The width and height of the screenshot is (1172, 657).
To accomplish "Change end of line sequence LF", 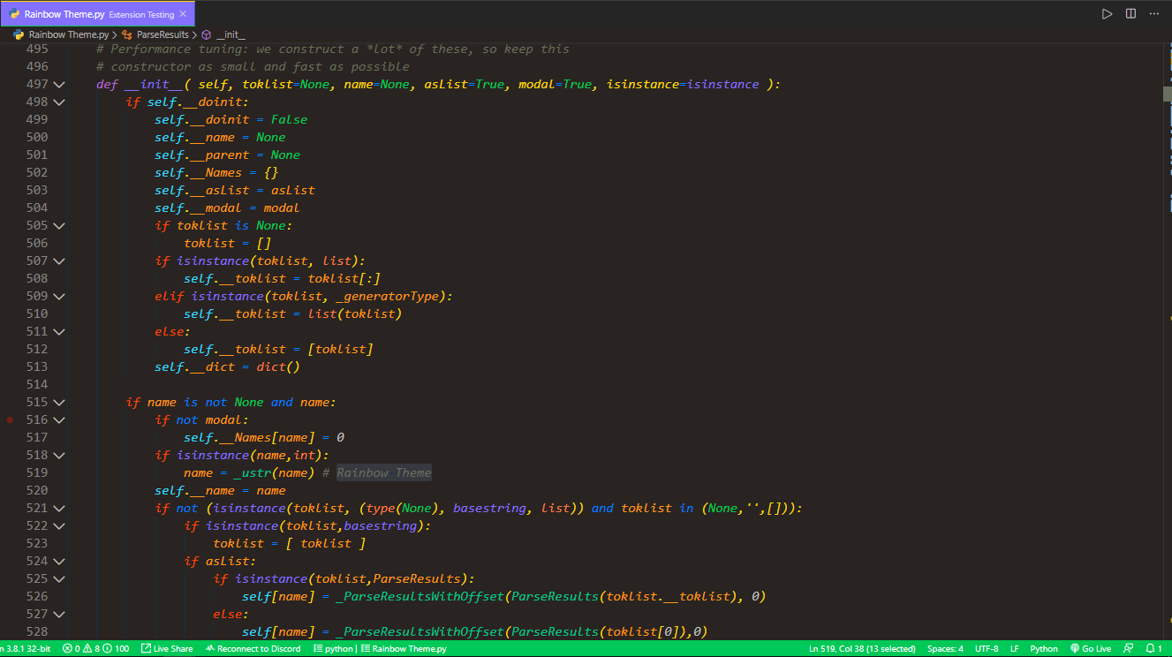I will [x=1015, y=648].
